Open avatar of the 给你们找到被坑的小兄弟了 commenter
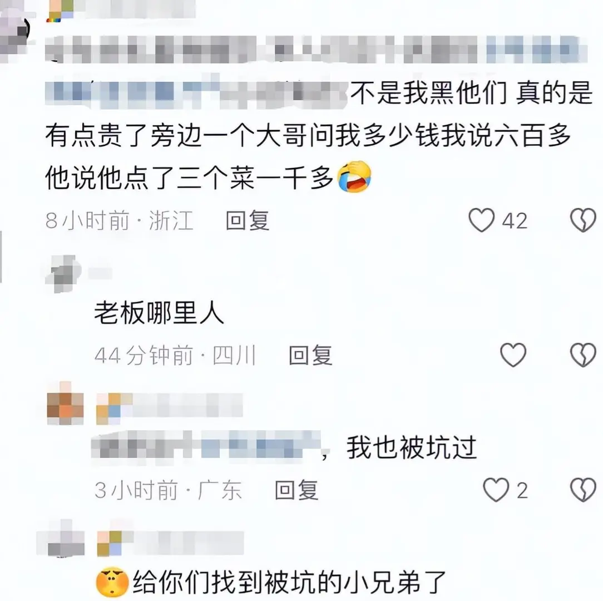This screenshot has height=601, width=603. [61, 539]
